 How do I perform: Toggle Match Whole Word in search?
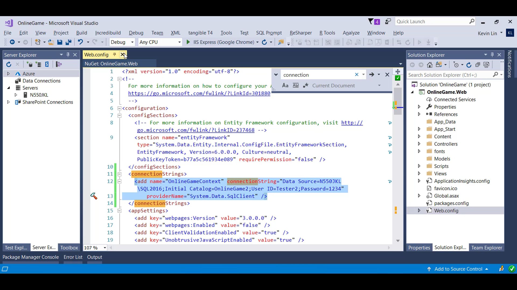pyautogui.click(x=296, y=85)
